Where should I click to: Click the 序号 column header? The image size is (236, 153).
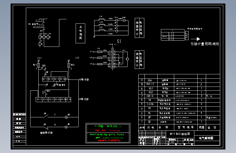pos(142,128)
